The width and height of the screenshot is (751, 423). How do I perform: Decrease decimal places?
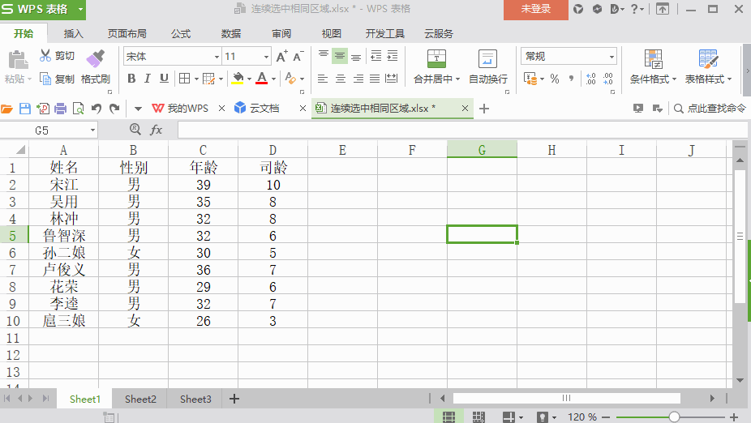click(x=607, y=79)
